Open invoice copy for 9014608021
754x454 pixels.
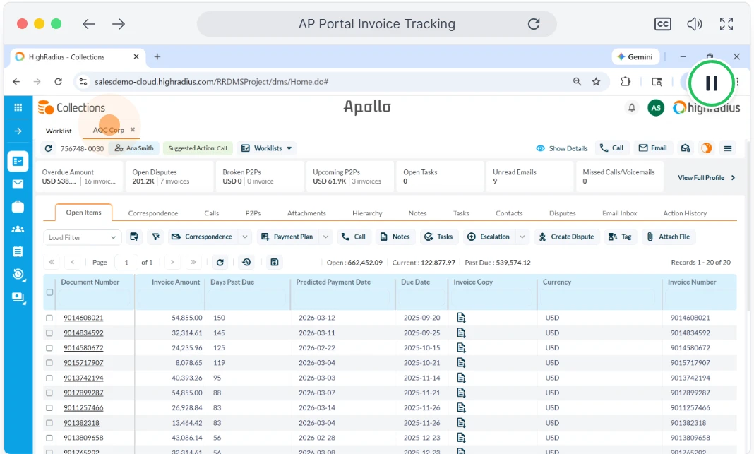coord(461,318)
